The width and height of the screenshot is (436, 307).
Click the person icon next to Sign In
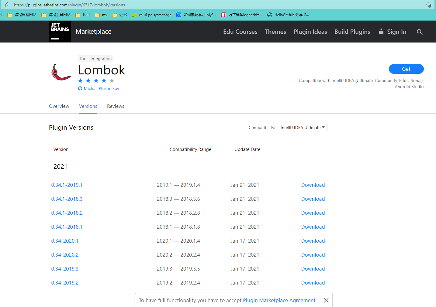pos(381,32)
